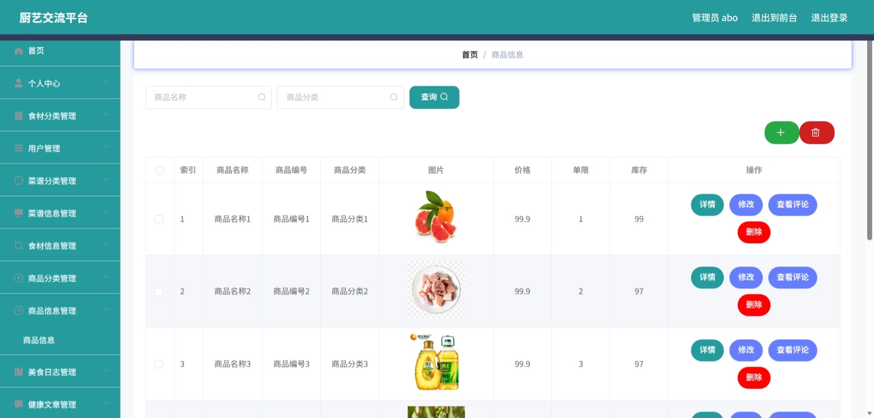Image resolution: width=874 pixels, height=418 pixels.
Task: Click 首页 in the breadcrumb
Action: pyautogui.click(x=469, y=54)
